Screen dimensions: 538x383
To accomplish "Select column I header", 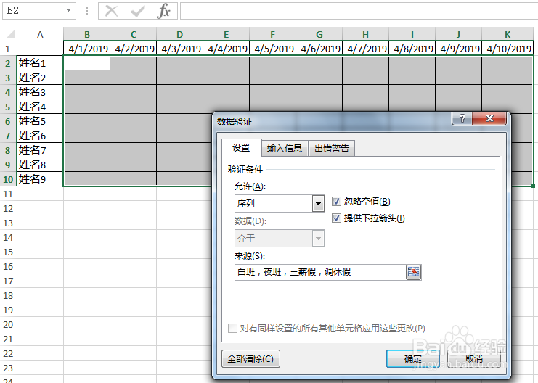I will 412,34.
